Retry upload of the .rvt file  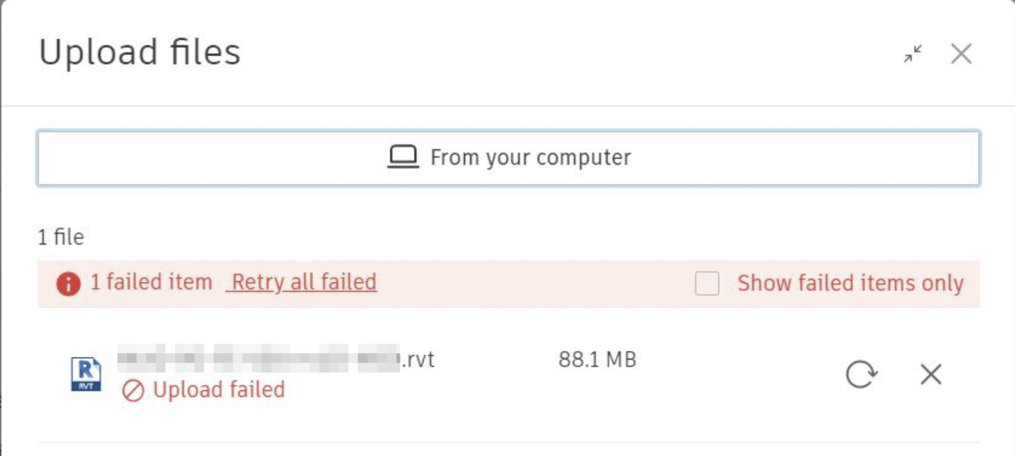(861, 375)
